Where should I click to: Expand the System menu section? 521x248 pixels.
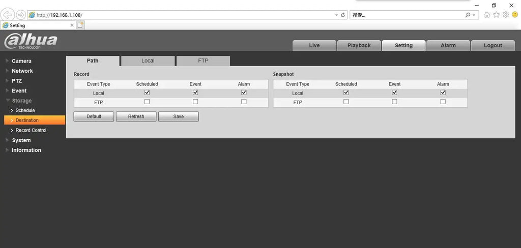pyautogui.click(x=21, y=140)
